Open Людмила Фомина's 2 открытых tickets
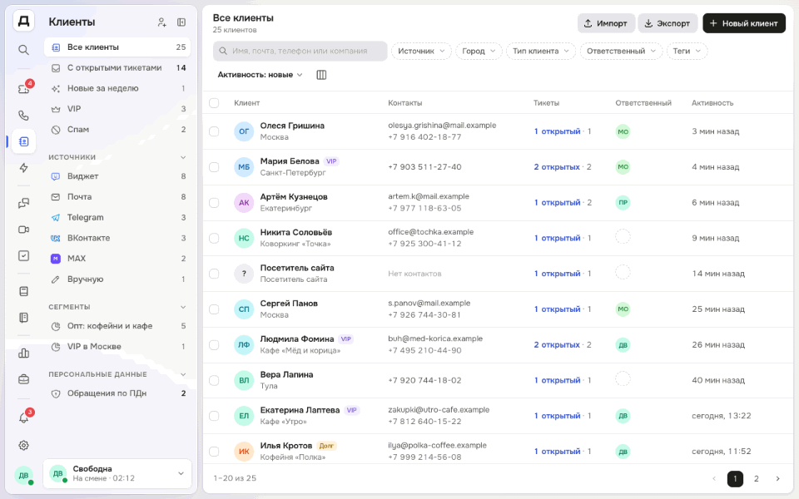 557,344
